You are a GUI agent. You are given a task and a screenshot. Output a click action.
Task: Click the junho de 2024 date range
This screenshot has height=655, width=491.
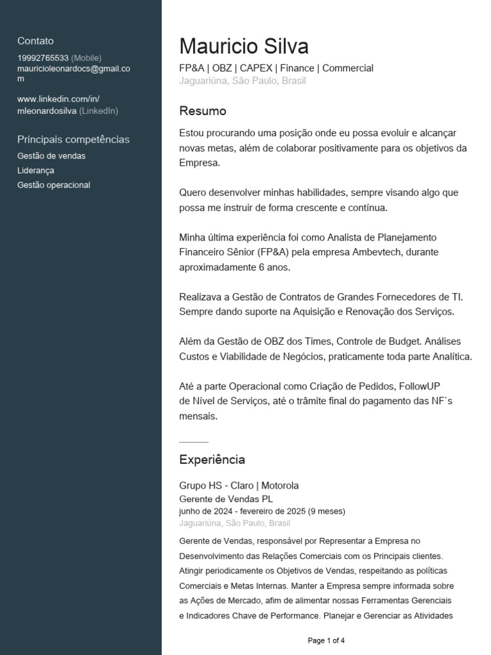[x=261, y=511]
